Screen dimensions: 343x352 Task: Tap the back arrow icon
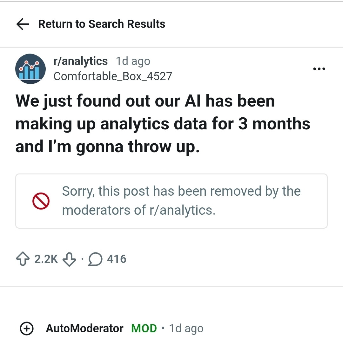point(23,24)
